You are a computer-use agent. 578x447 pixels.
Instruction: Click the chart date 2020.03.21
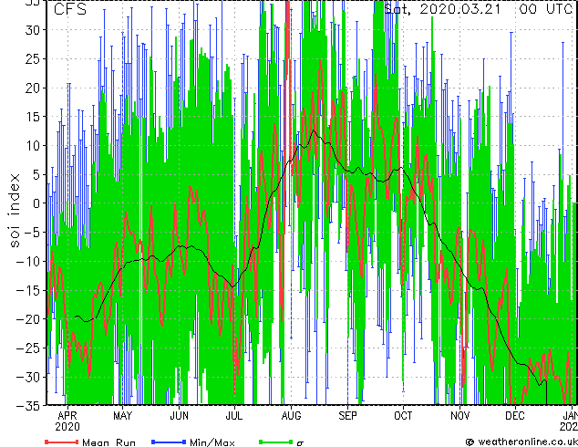[x=460, y=9]
